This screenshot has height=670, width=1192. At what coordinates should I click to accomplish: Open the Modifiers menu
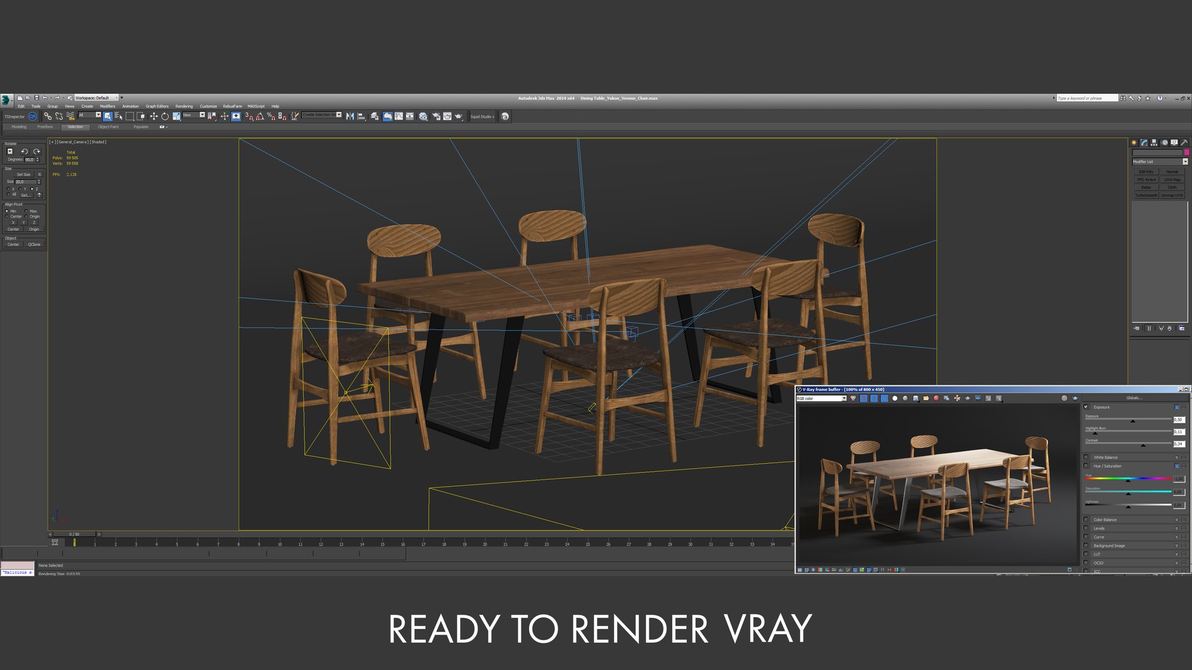click(107, 106)
